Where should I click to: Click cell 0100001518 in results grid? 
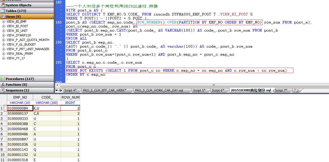(20, 160)
